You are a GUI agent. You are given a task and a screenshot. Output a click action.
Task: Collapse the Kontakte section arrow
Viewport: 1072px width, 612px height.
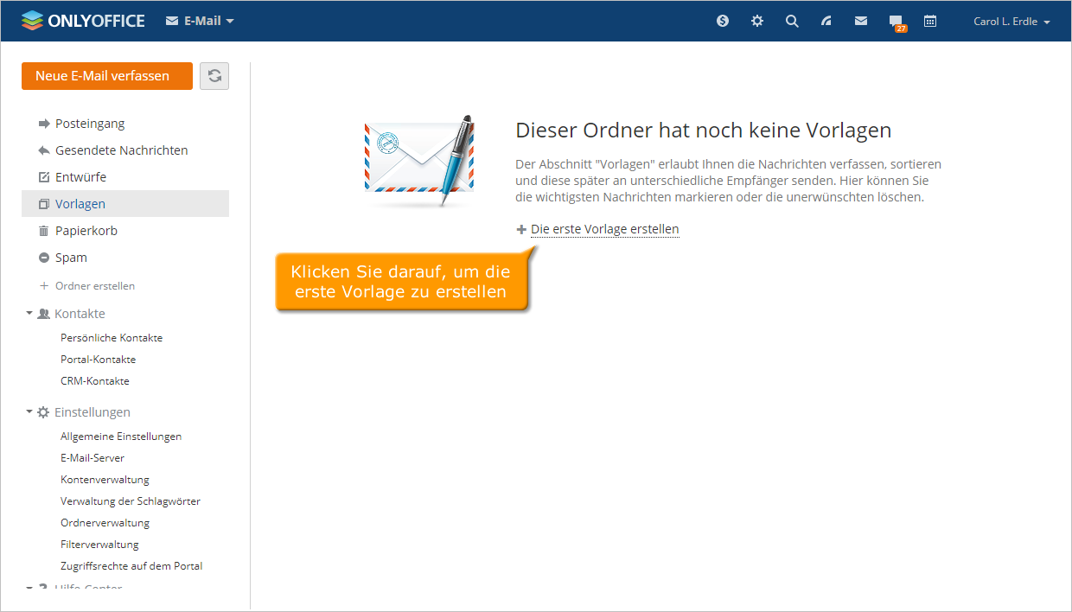click(29, 313)
